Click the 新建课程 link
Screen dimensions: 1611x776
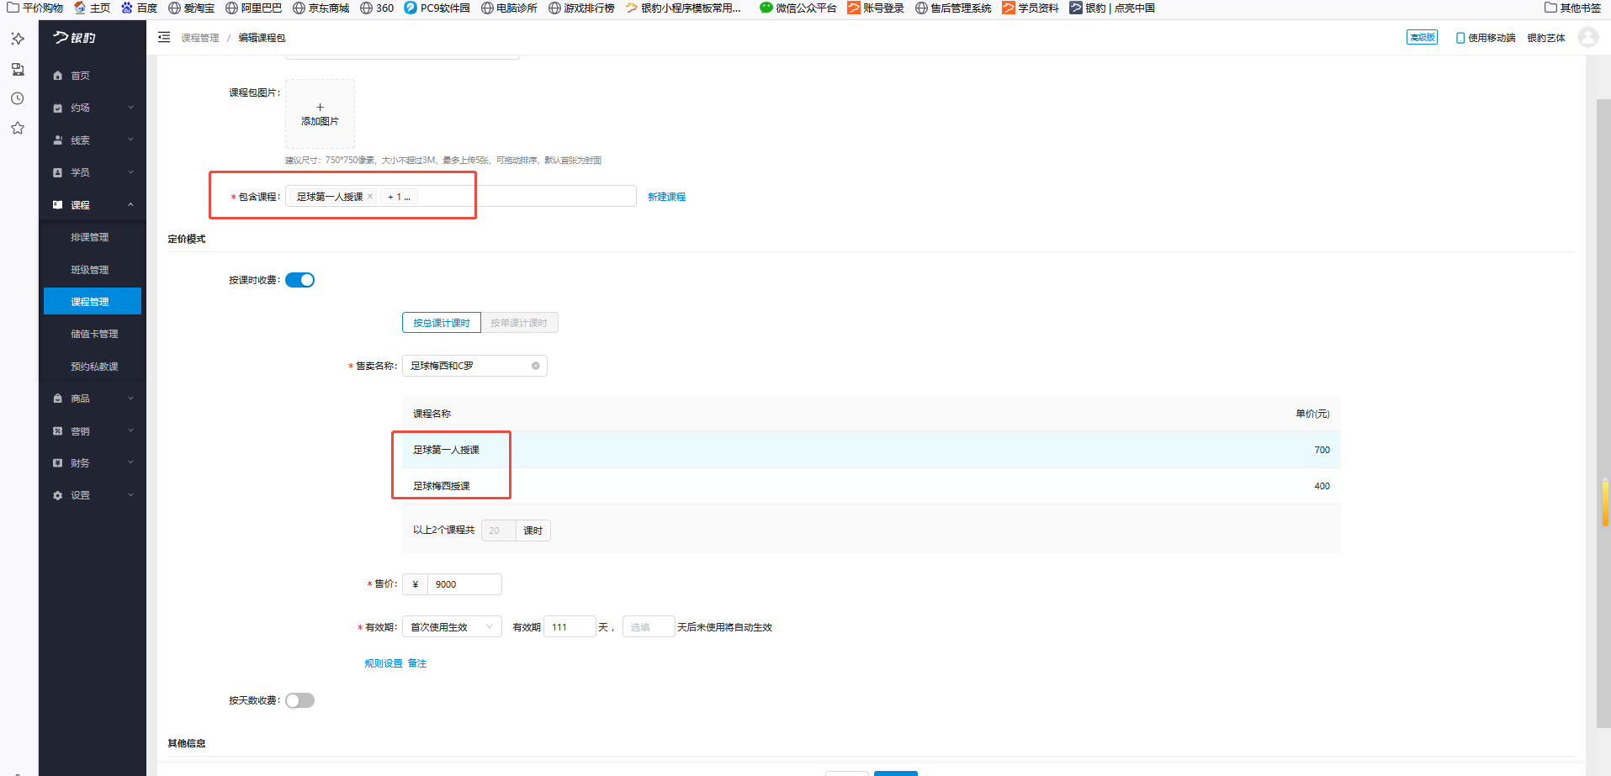point(666,197)
